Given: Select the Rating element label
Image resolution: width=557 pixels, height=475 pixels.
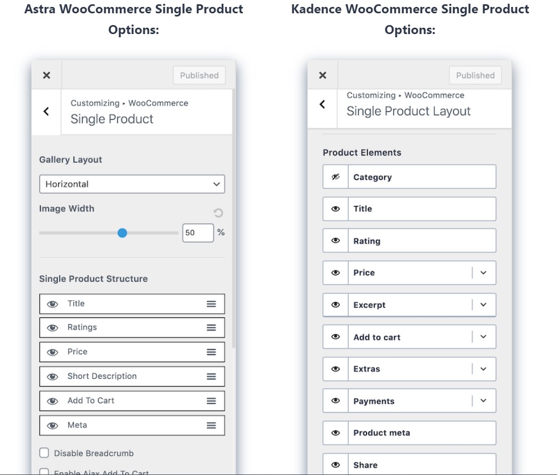Looking at the screenshot, I should pyautogui.click(x=367, y=241).
